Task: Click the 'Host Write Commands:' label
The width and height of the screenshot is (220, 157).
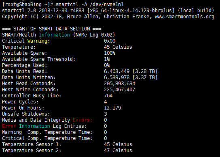Action: [30, 90]
